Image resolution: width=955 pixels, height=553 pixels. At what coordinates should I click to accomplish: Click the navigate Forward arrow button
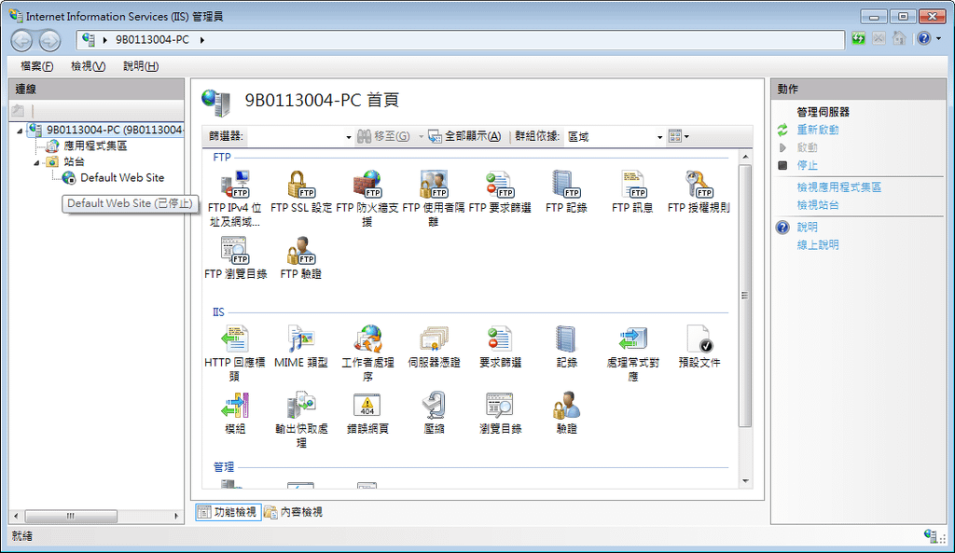[x=50, y=40]
